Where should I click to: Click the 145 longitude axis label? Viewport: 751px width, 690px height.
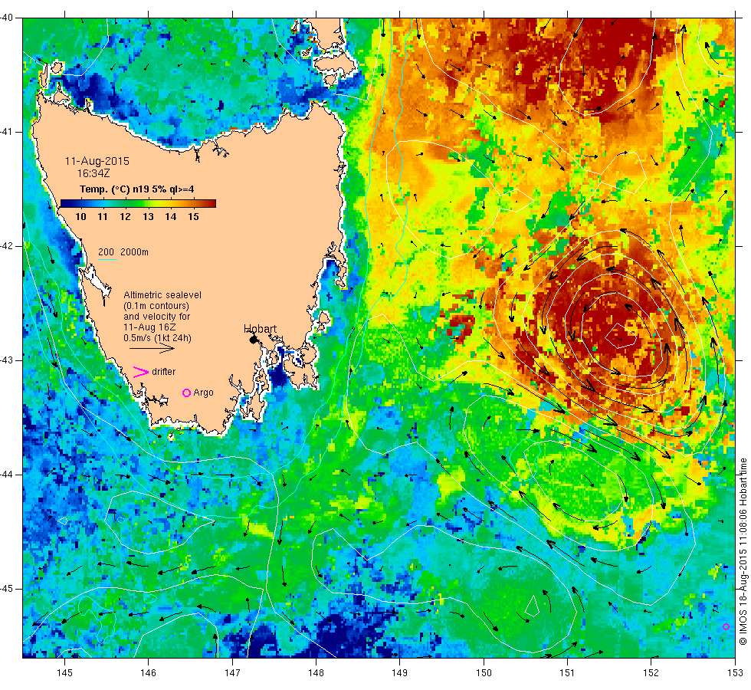click(64, 673)
